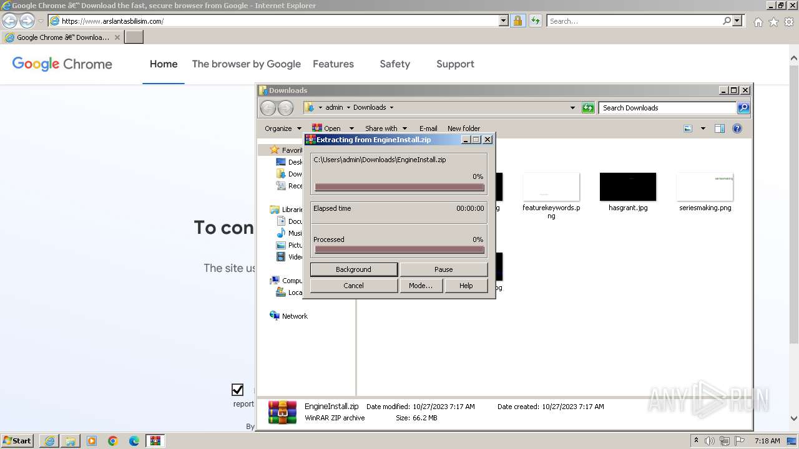
Task: Click the Internet Explorer Forward button
Action: click(27, 21)
